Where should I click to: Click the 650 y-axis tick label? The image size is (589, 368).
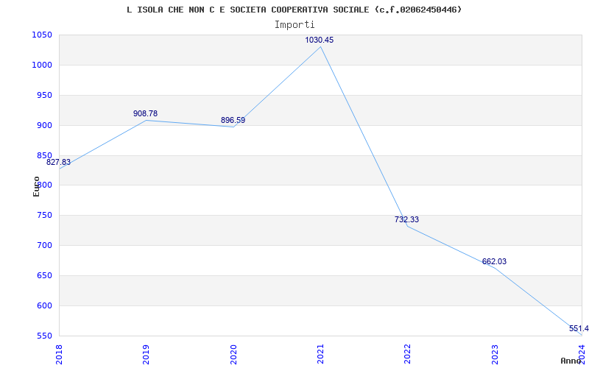coord(44,275)
